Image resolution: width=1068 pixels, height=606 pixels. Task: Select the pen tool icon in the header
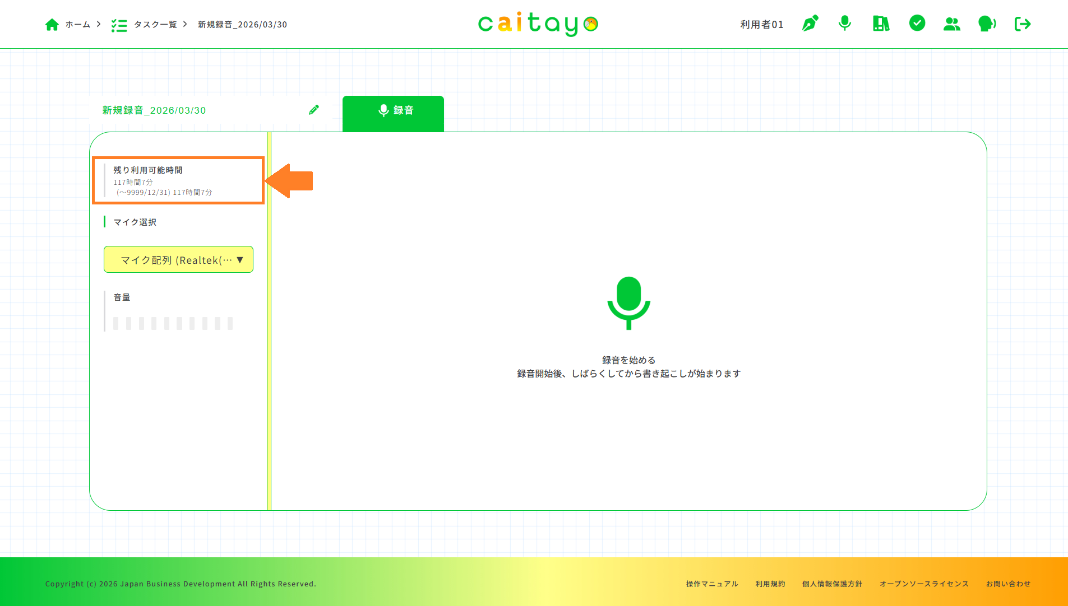tap(809, 24)
